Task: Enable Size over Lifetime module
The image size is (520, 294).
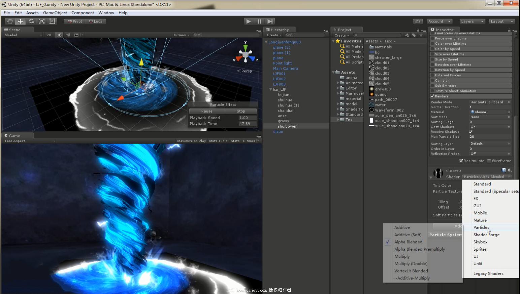Action: 432,54
